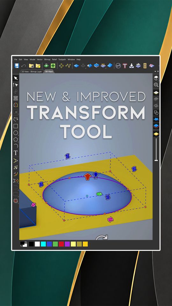Select the olive colour swatch

click(x=79, y=244)
